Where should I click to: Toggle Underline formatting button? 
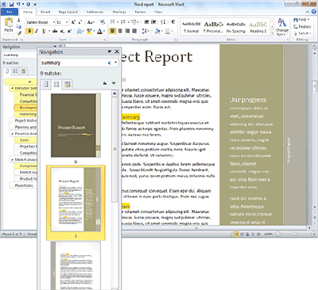tap(44, 31)
